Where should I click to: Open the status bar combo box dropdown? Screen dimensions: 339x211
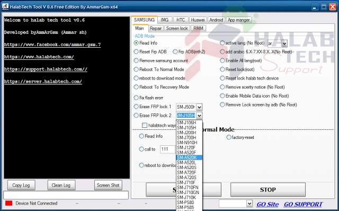pos(249,204)
